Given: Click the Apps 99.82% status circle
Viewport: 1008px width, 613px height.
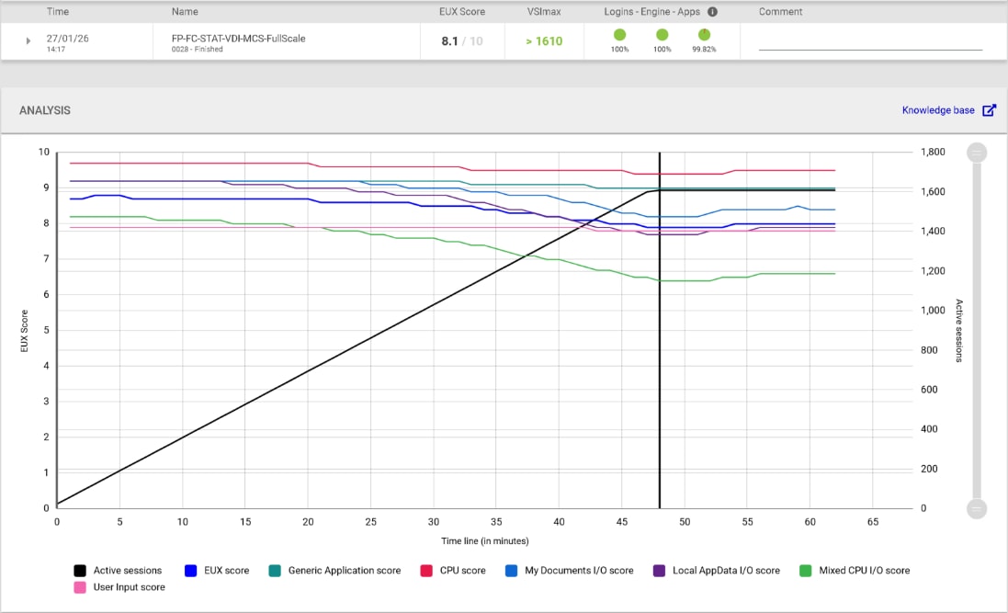Looking at the screenshot, I should [704, 35].
